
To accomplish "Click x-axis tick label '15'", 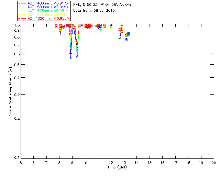I will [x=150, y=163].
